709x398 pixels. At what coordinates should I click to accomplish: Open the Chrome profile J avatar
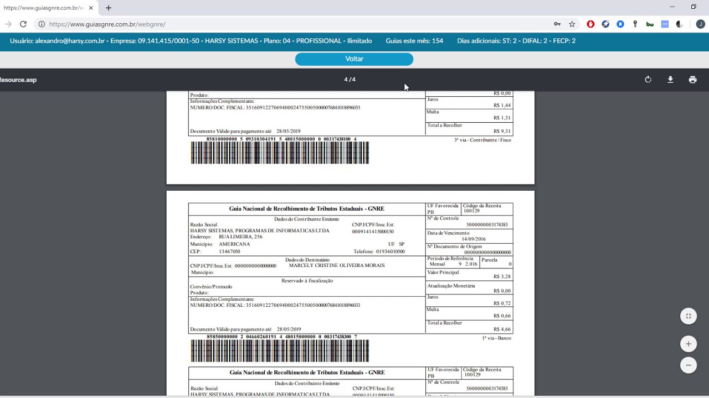pos(700,24)
